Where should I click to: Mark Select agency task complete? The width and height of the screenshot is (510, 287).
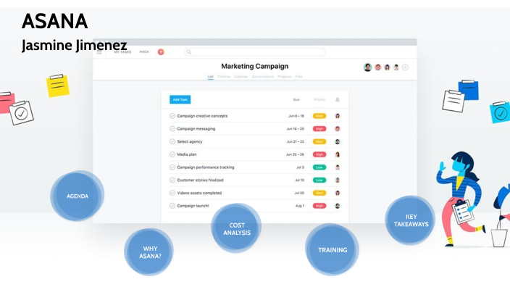point(172,141)
